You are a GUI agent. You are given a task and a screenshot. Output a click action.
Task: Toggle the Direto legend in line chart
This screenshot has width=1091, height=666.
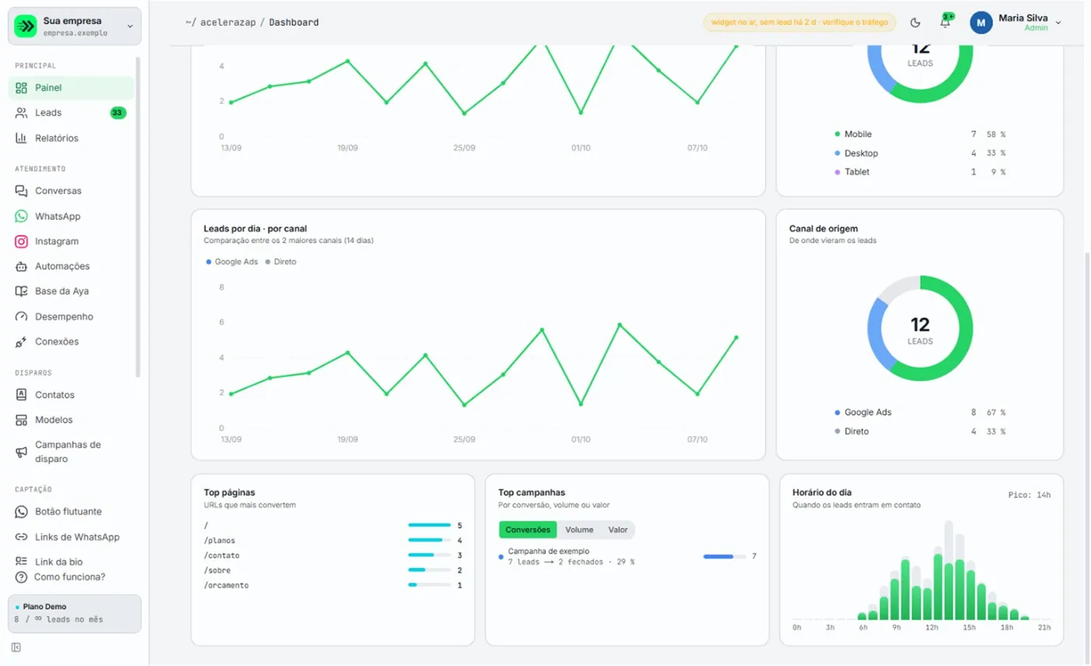281,262
